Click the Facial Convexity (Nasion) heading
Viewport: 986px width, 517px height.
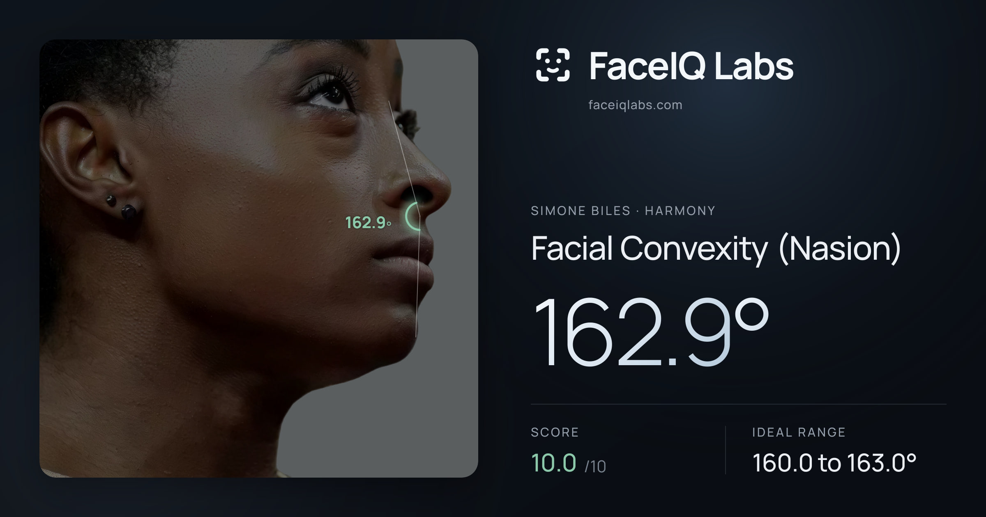pos(716,249)
